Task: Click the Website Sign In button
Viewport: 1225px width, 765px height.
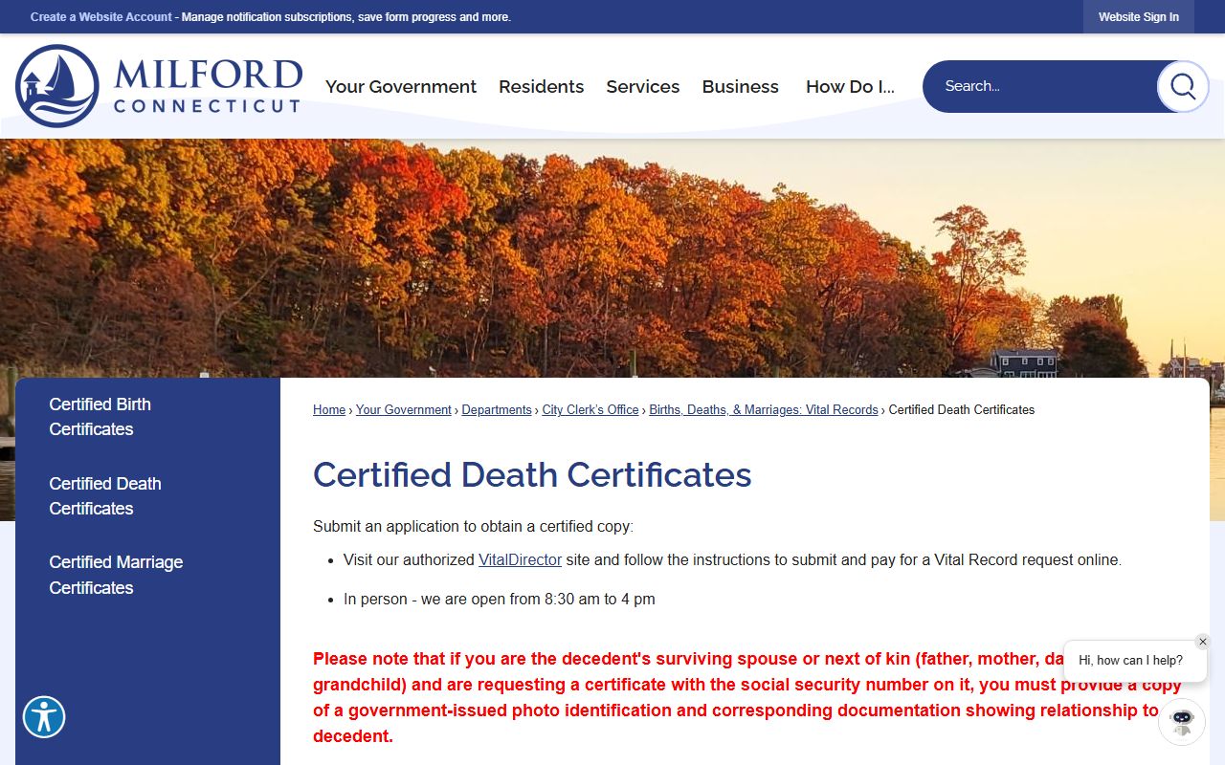Action: (1139, 17)
